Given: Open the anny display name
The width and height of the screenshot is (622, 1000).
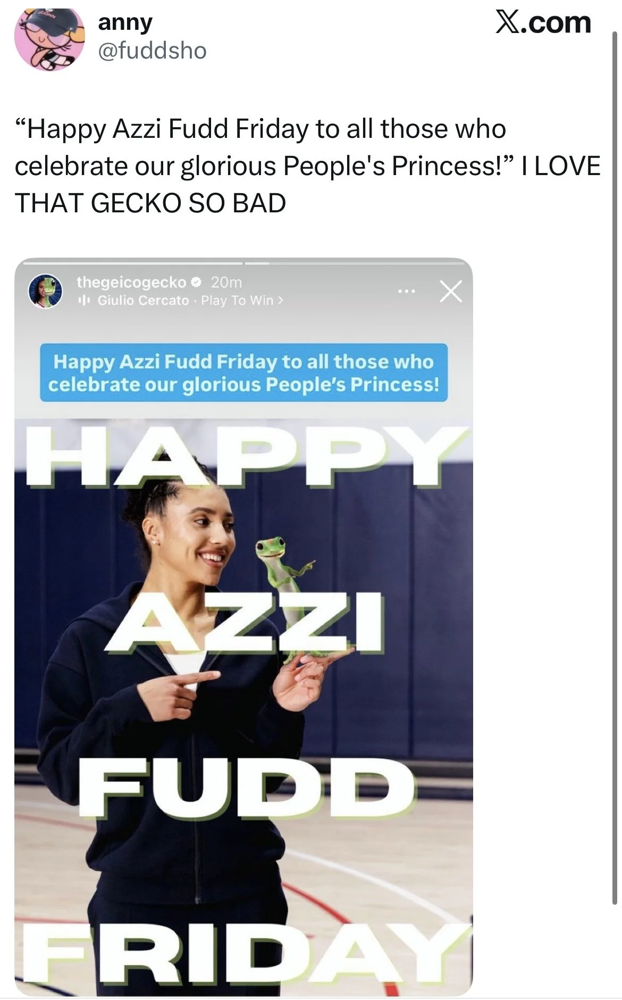Looking at the screenshot, I should pos(125,22).
